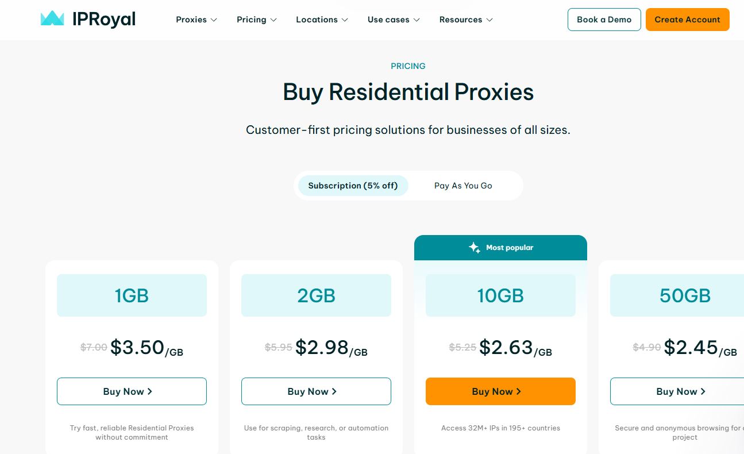This screenshot has height=454, width=744.
Task: Open the Resources navigation menu
Action: 467,20
